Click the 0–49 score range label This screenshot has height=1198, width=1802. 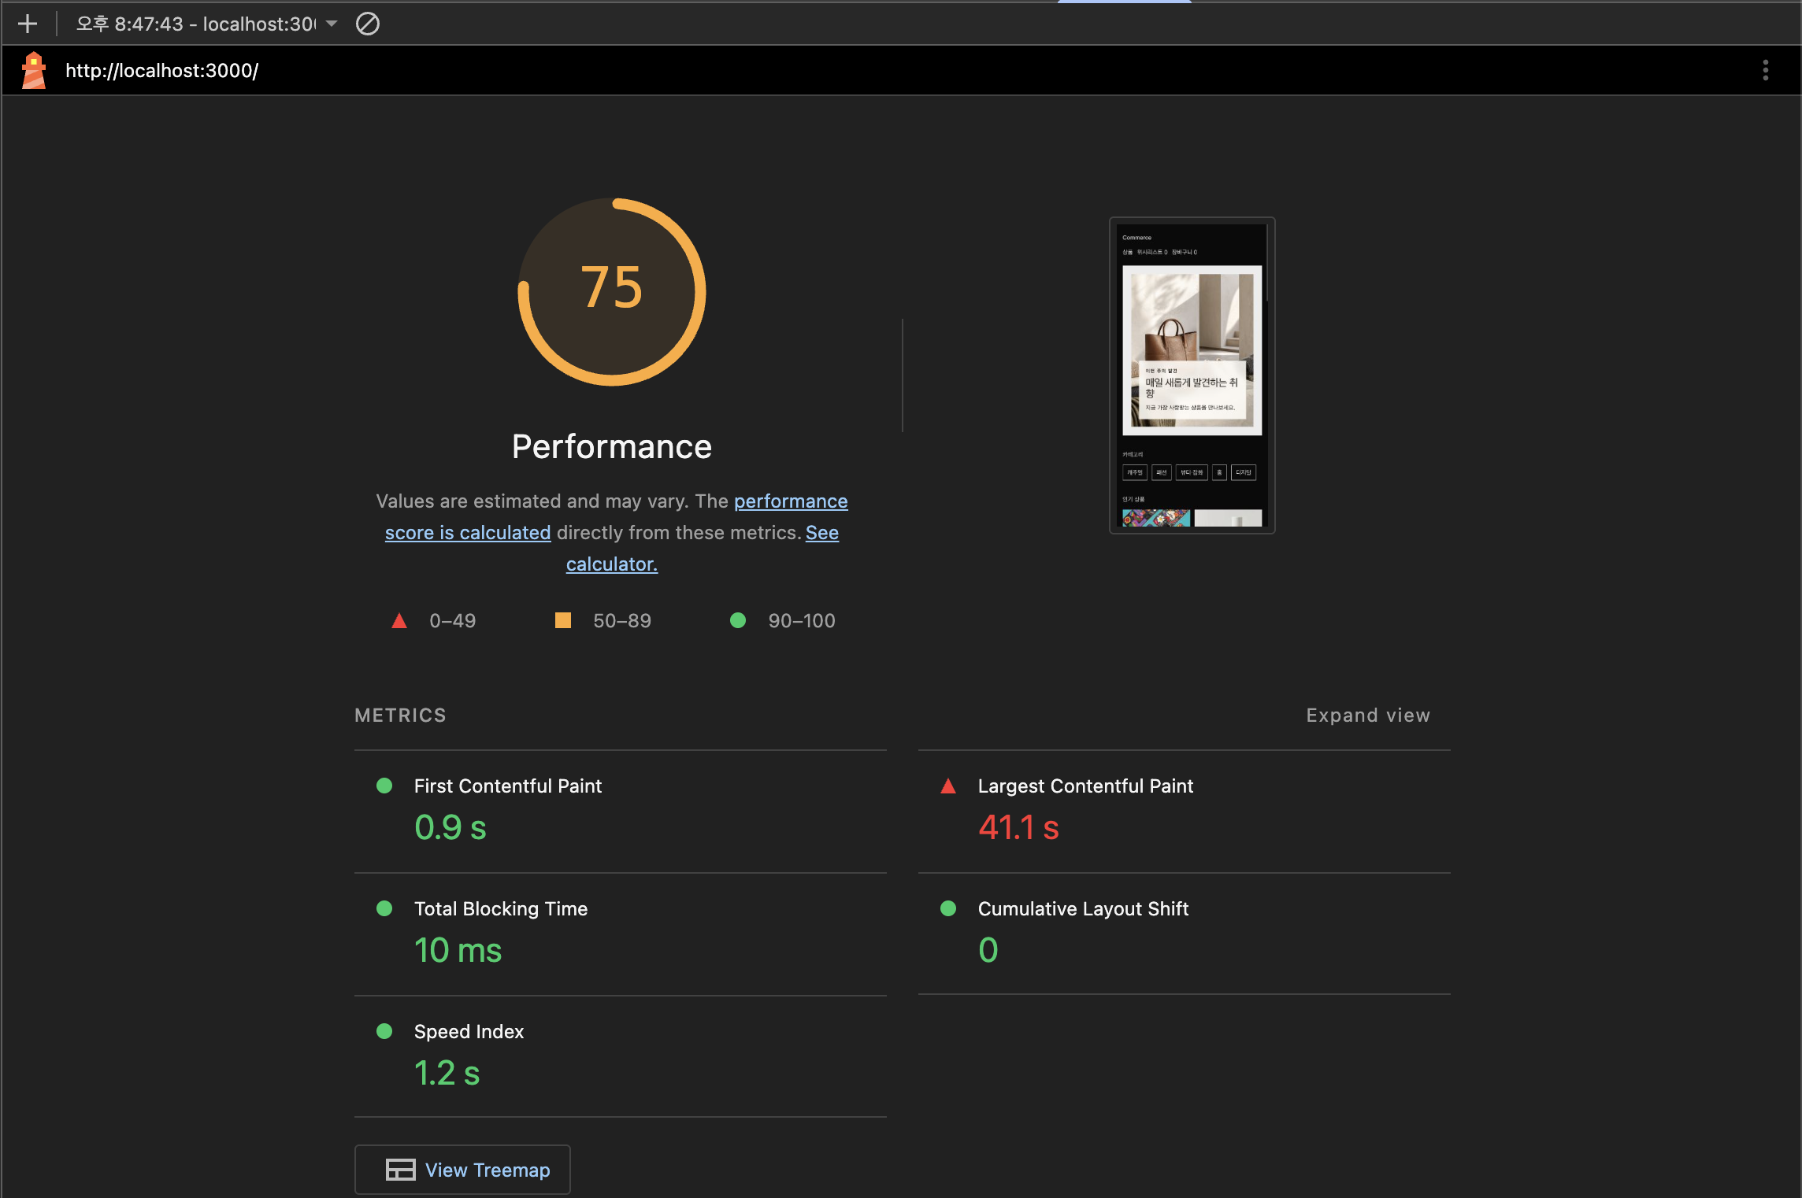(452, 621)
